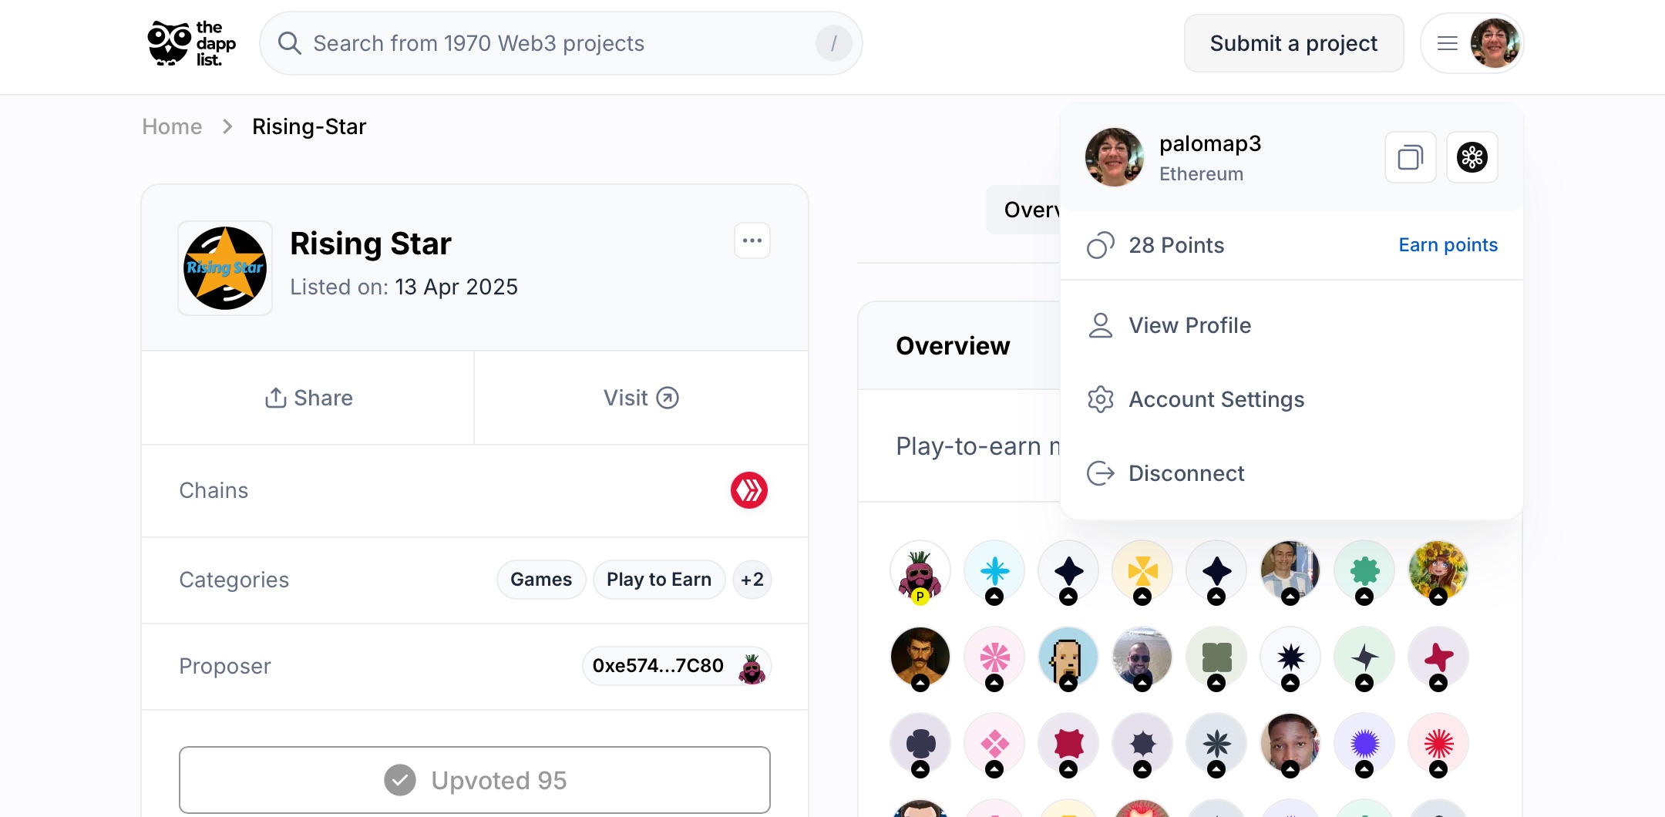
Task: Choose View Profile from the menu
Action: click(1292, 325)
